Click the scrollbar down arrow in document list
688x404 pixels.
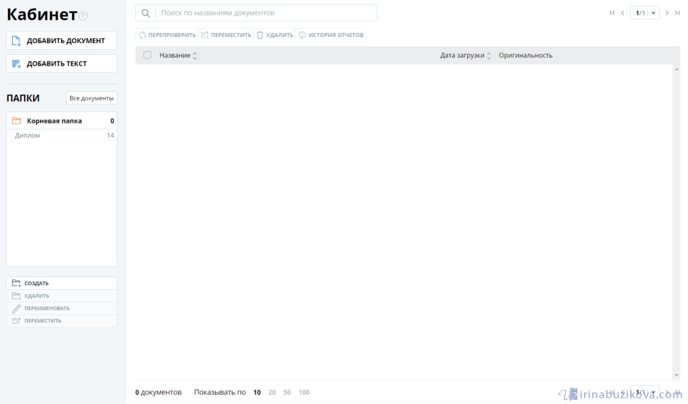tap(676, 375)
